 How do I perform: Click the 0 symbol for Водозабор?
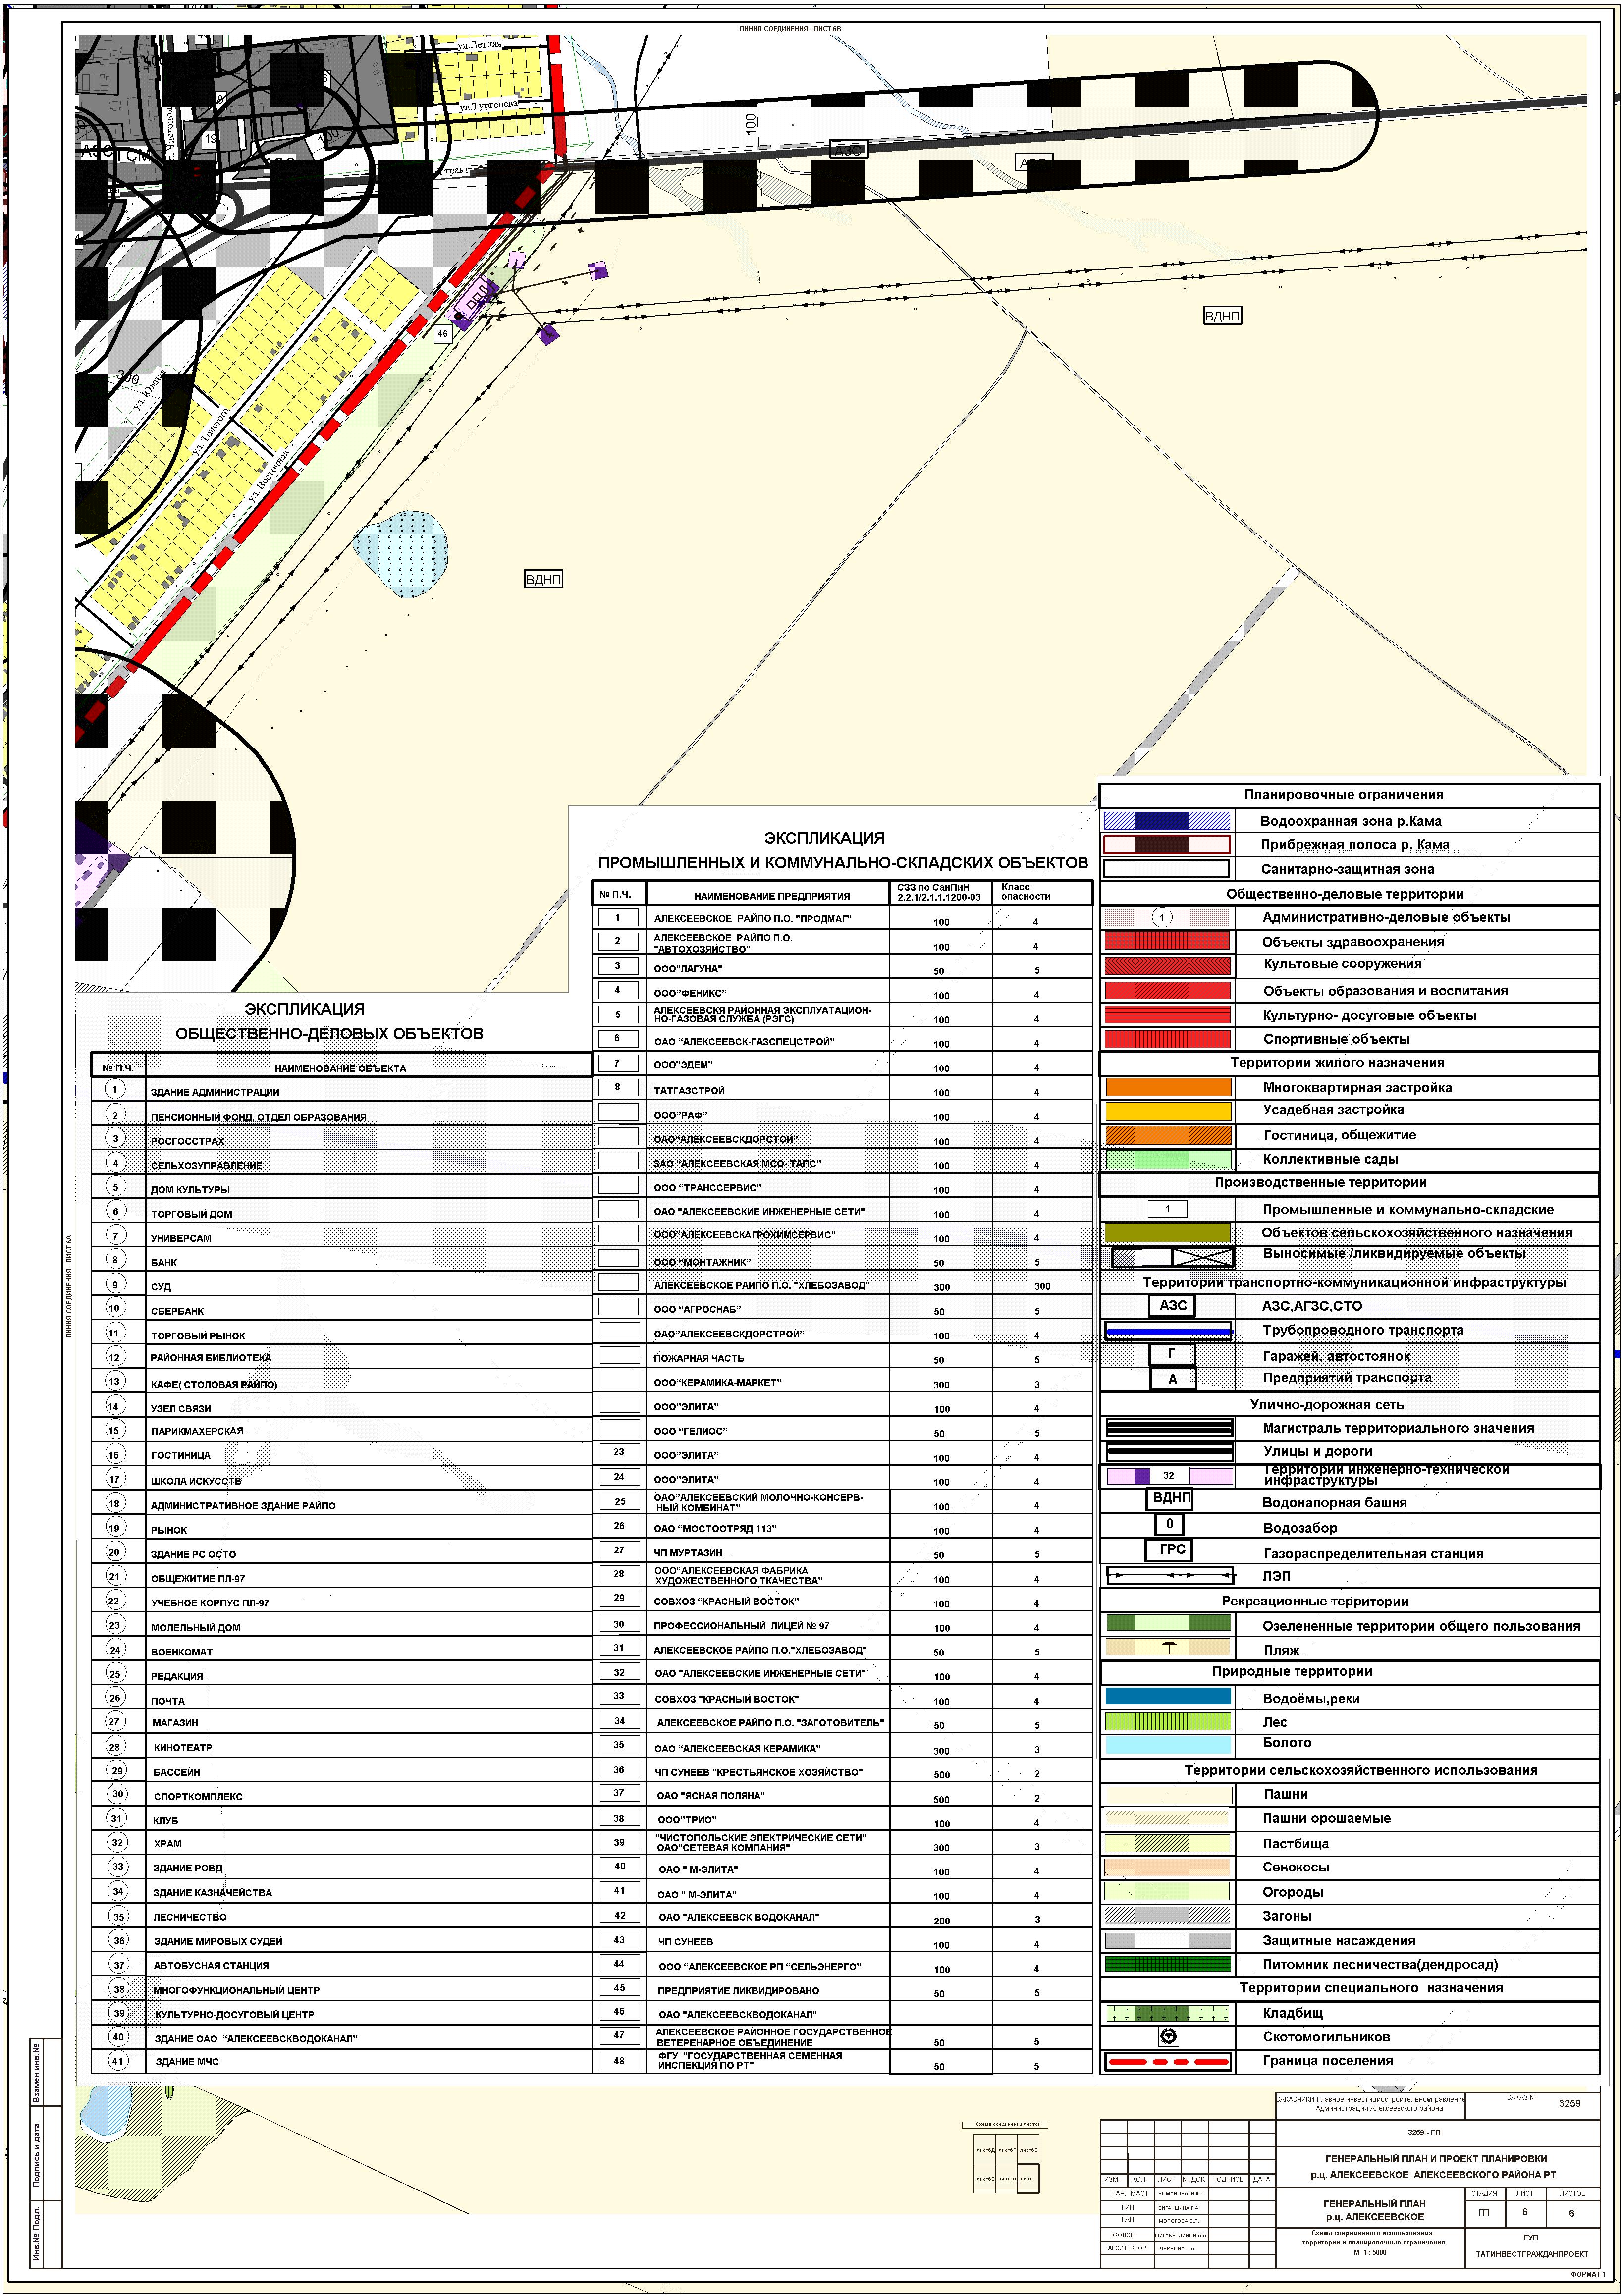click(1169, 1524)
